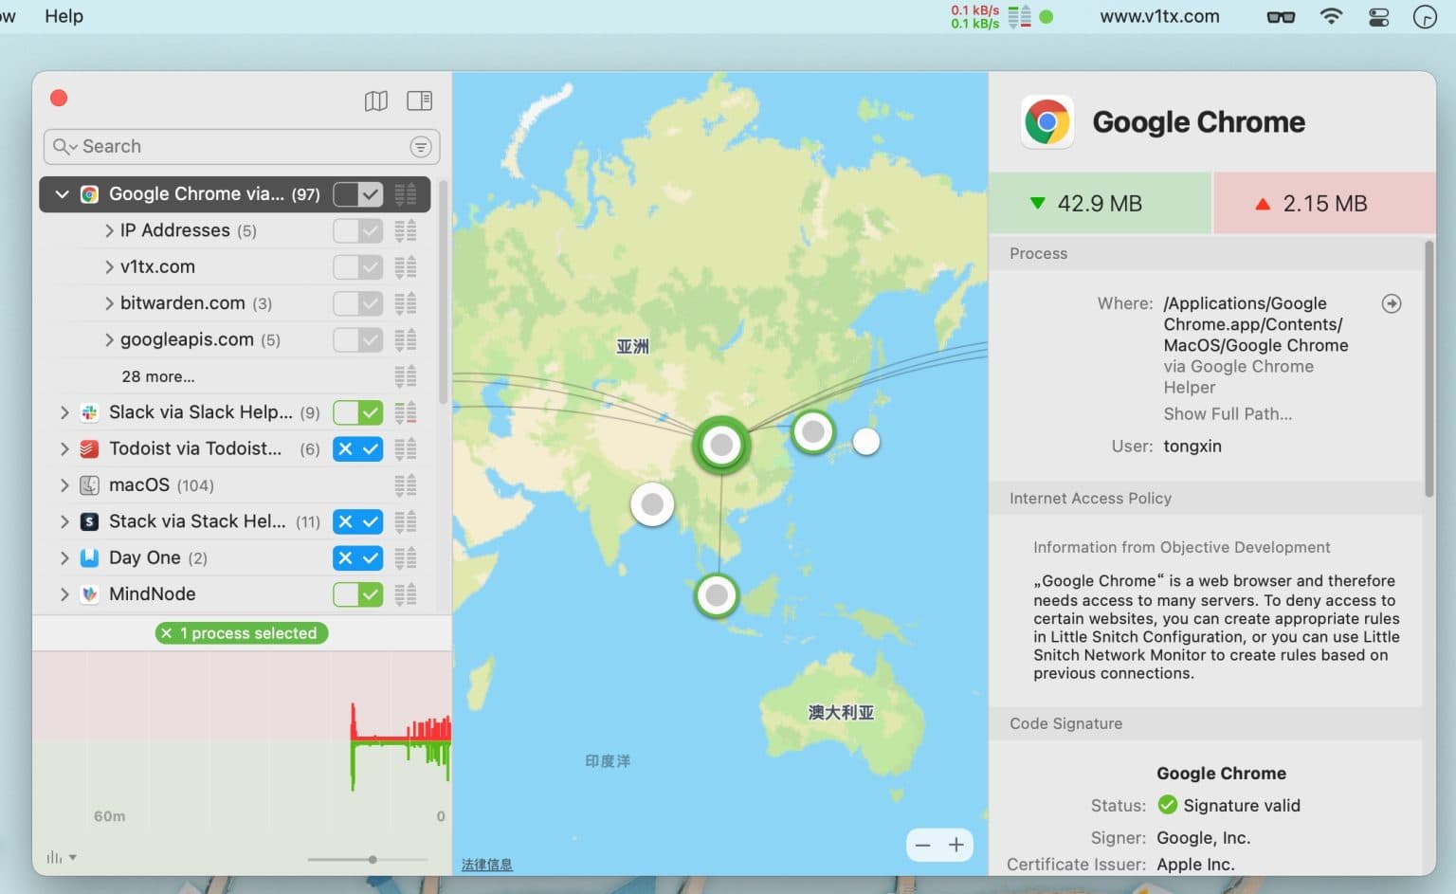1456x894 pixels.
Task: Click Show Full Path link
Action: 1227,414
